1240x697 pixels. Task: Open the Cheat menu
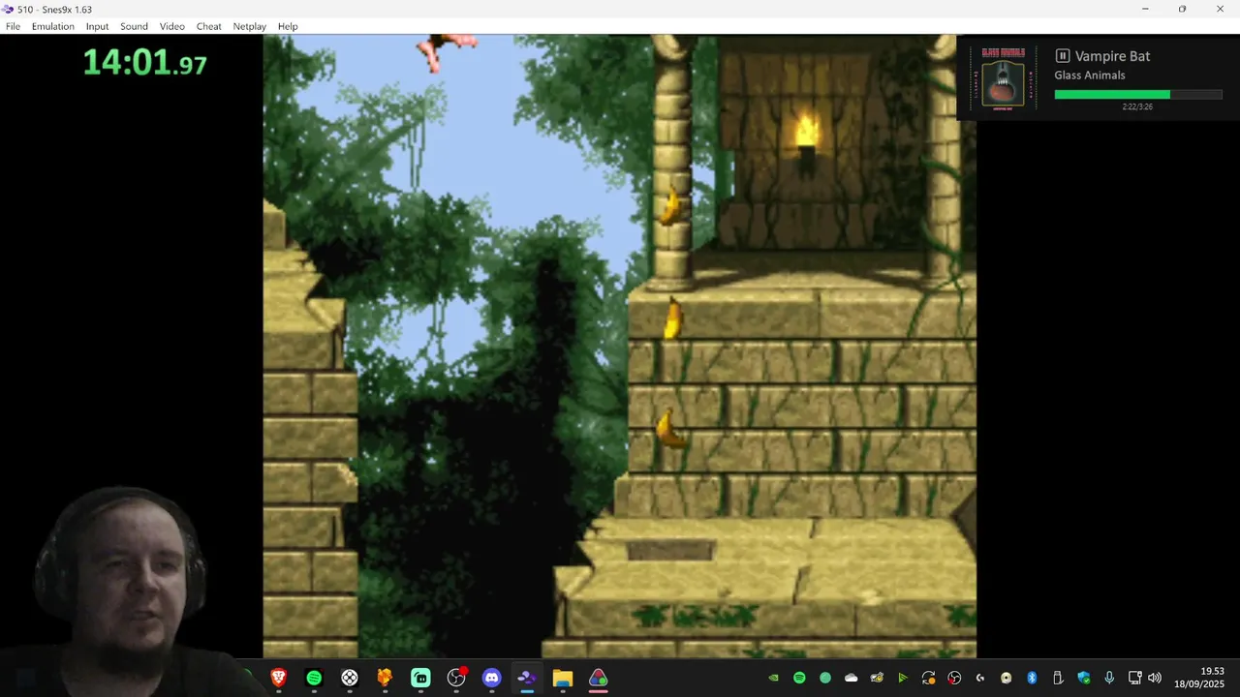point(208,26)
